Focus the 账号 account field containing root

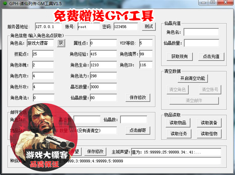click(89, 27)
